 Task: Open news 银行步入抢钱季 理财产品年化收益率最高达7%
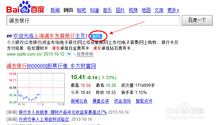[x=63, y=112]
